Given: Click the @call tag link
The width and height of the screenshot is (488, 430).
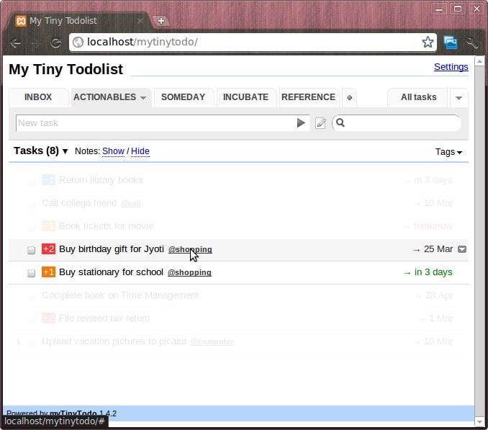Looking at the screenshot, I should (131, 203).
